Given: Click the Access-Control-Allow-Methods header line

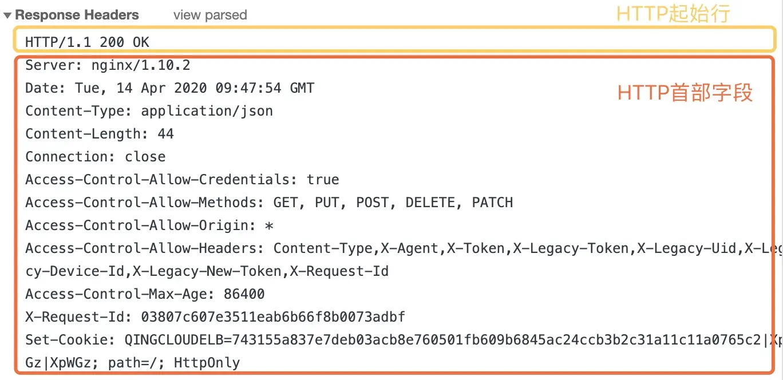Looking at the screenshot, I should point(269,203).
